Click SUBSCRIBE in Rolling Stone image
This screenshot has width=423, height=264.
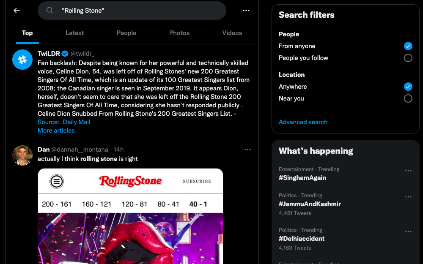pos(197,181)
